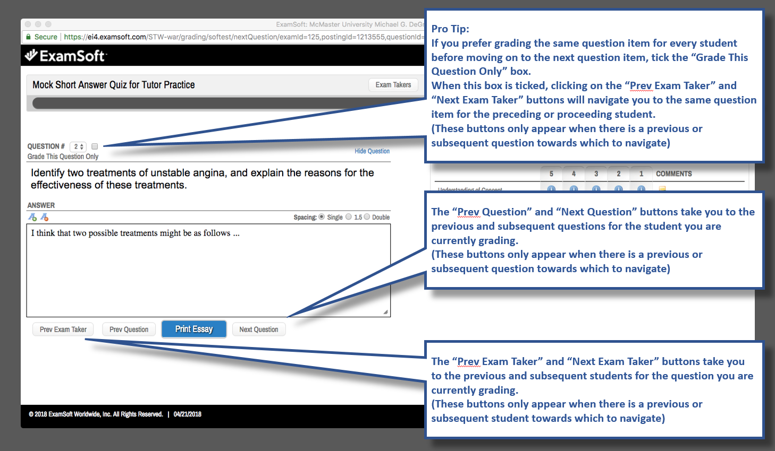
Task: Click the Print Essay button
Action: pyautogui.click(x=194, y=329)
